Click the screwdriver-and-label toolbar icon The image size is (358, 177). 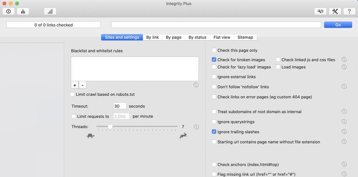(320, 12)
